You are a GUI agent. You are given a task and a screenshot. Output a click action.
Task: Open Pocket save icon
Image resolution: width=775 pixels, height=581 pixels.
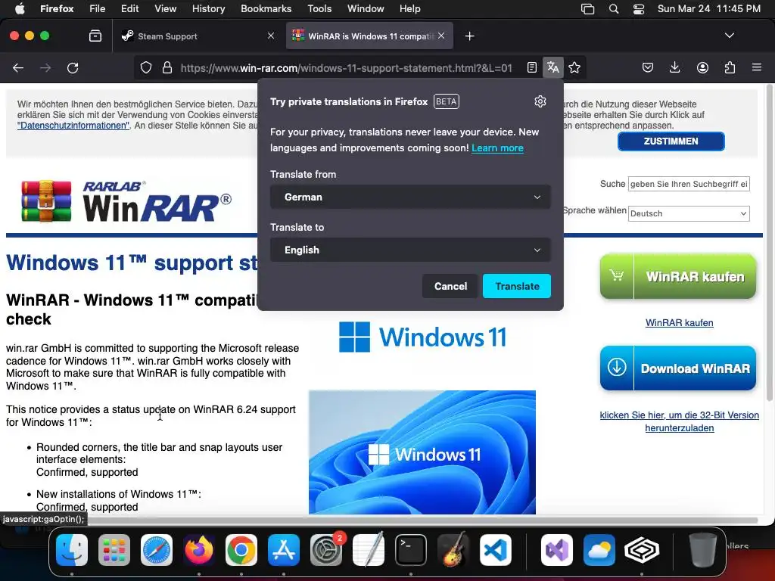648,67
